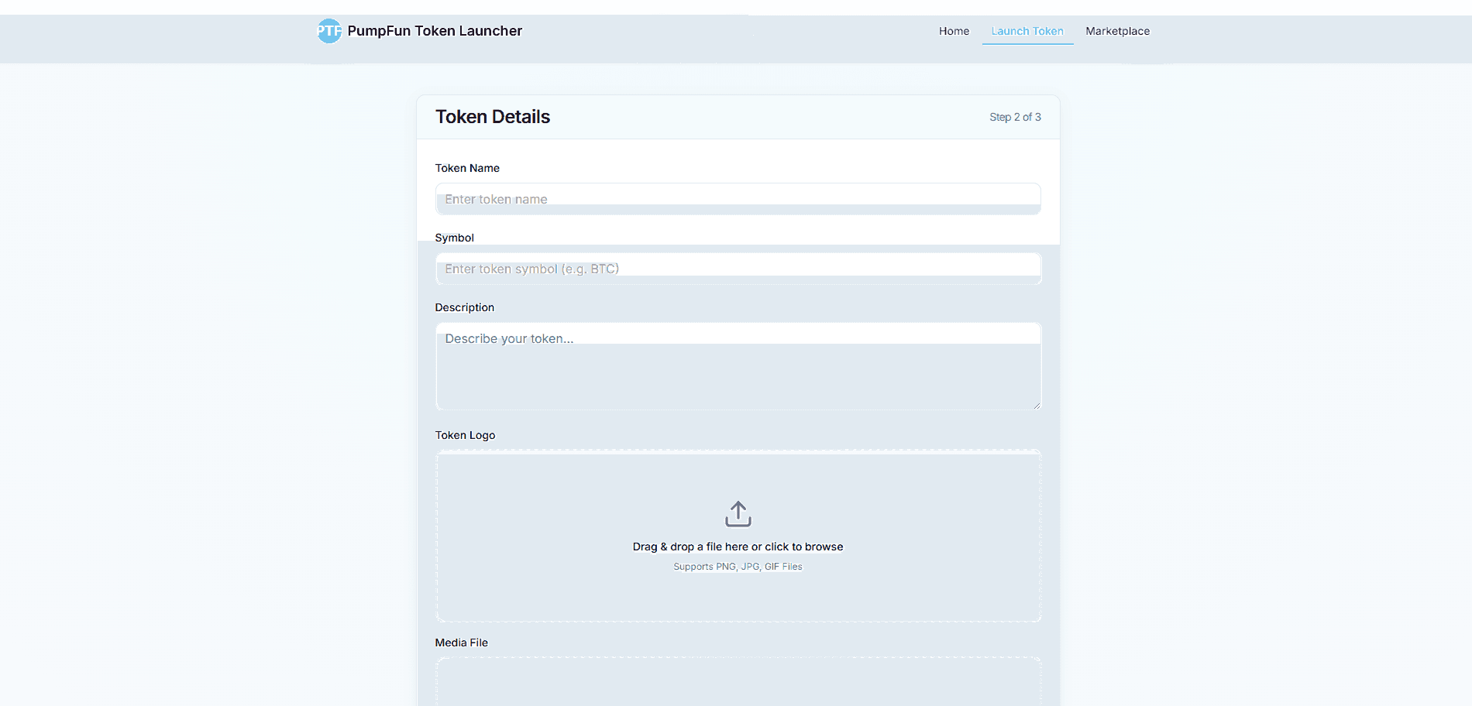Click the PumpFun Token Launcher title link
Screen dimensions: 1472x706
(435, 31)
